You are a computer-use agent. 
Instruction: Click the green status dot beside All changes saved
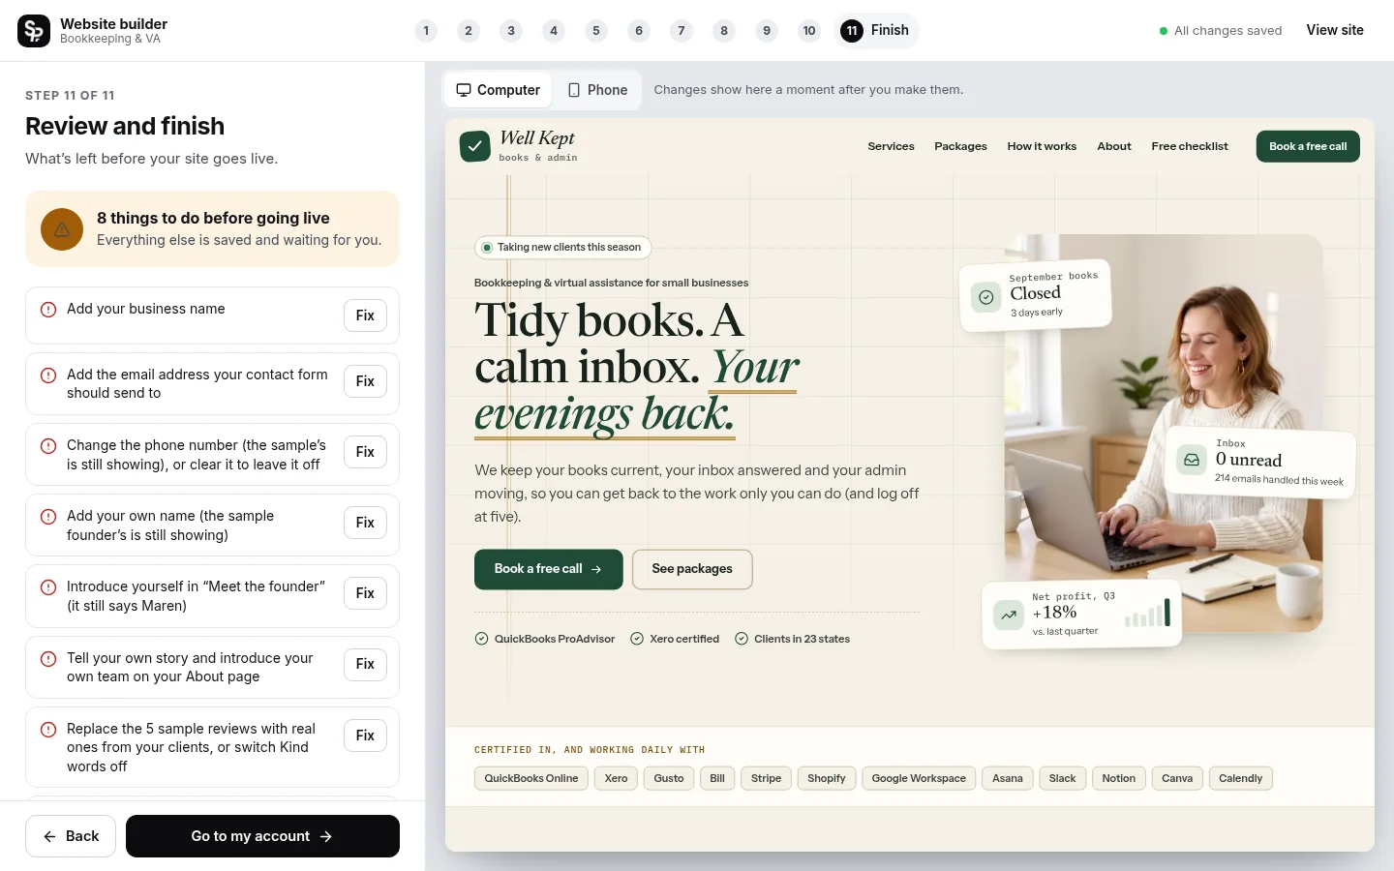click(x=1164, y=31)
